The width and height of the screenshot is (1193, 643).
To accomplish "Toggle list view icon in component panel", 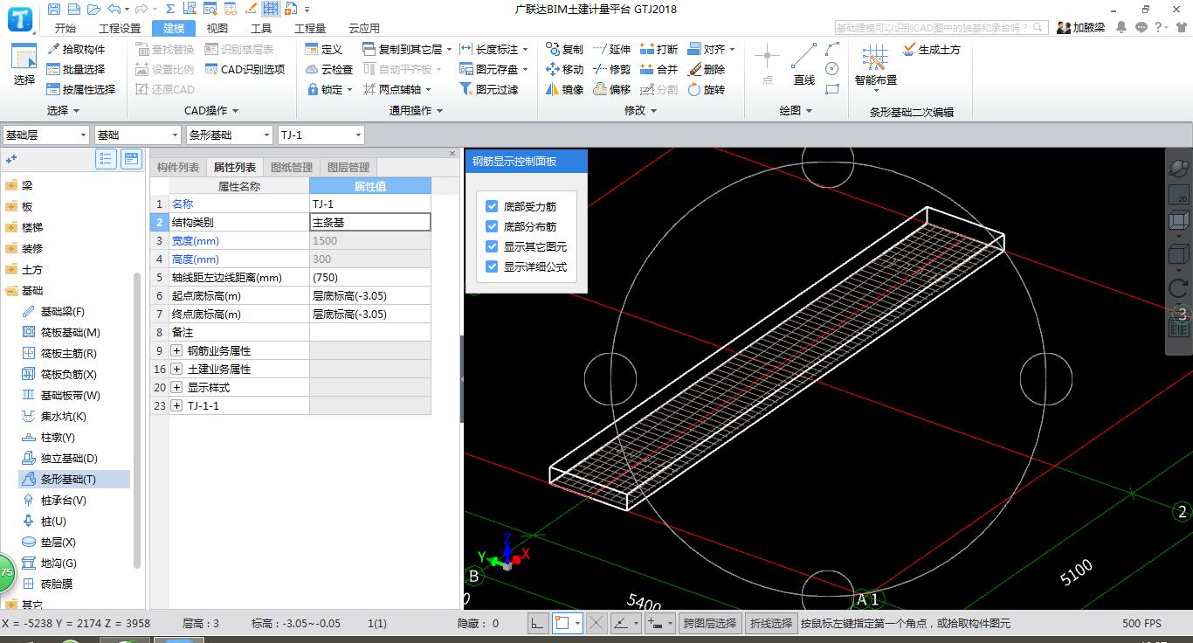I will pos(106,159).
